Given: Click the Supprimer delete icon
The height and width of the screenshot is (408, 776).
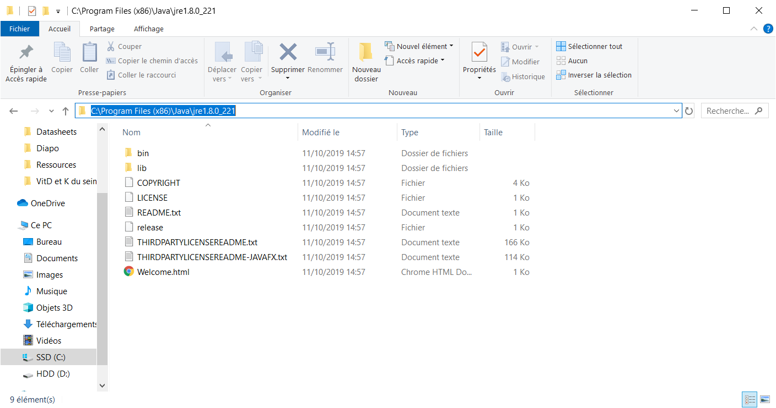Looking at the screenshot, I should point(288,53).
